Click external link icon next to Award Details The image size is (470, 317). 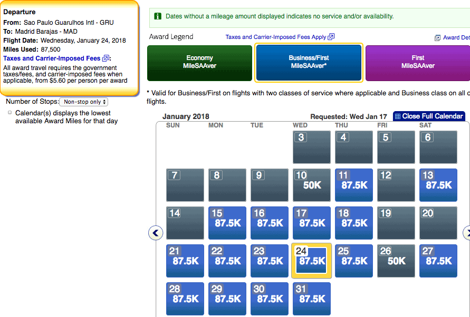point(437,38)
